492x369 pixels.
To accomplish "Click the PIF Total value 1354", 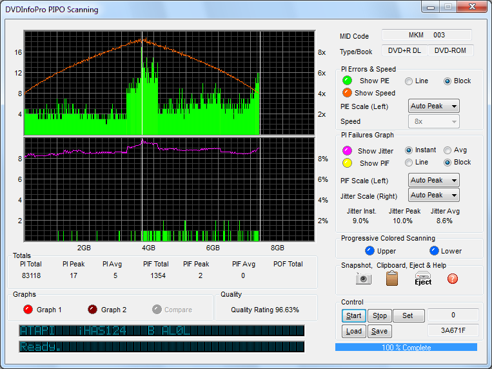I will click(x=158, y=275).
